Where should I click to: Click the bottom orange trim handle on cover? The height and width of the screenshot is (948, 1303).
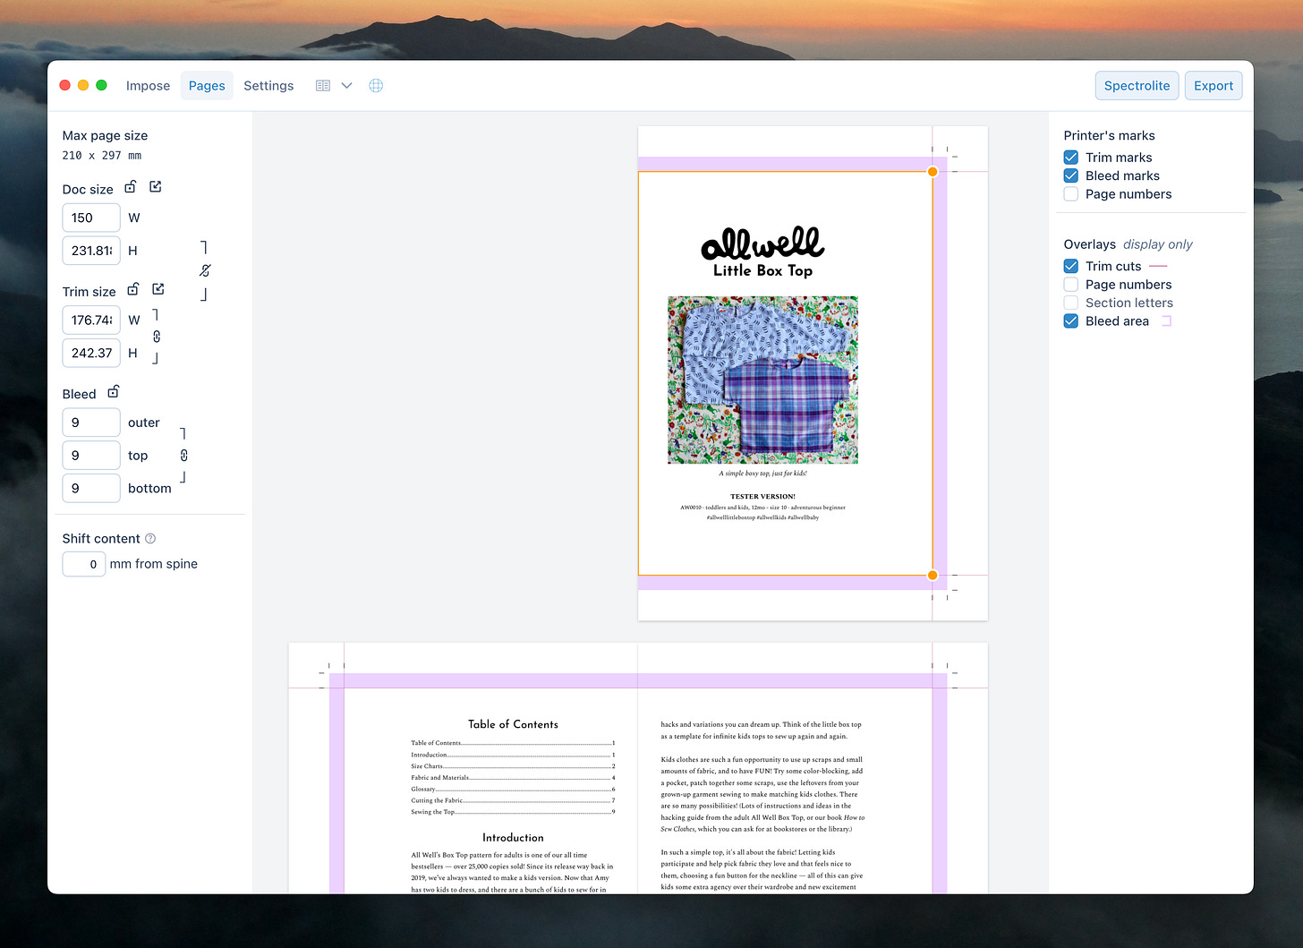click(933, 576)
